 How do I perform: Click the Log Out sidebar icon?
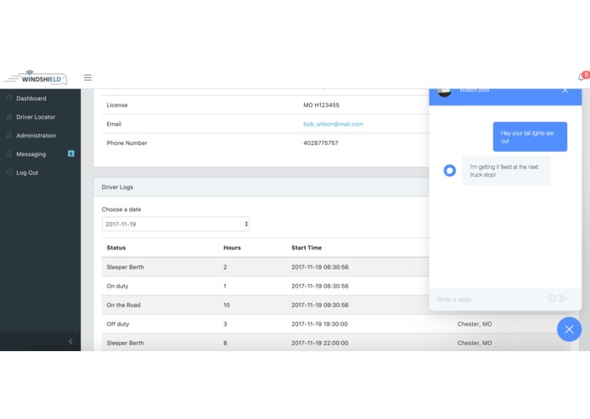[9, 172]
